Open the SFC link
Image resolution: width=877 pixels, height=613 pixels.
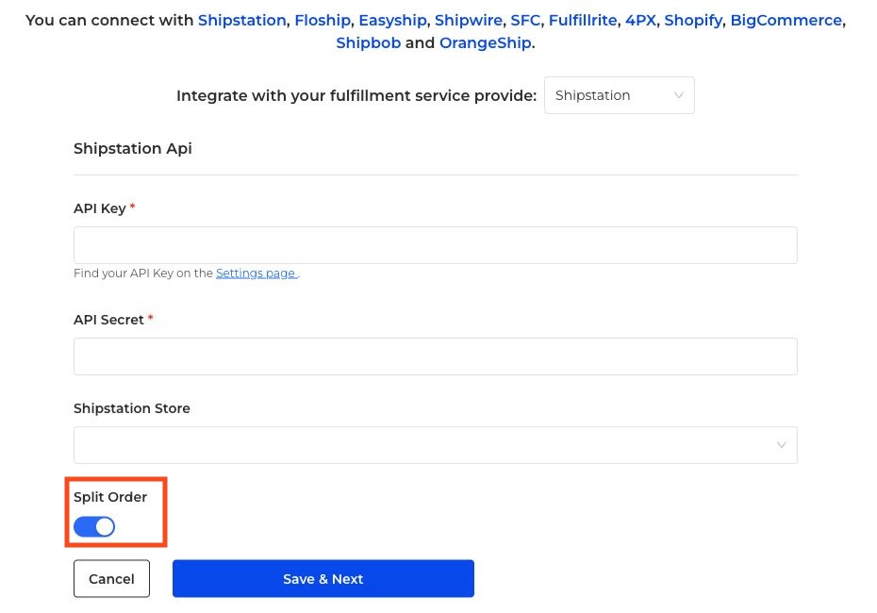pos(525,21)
